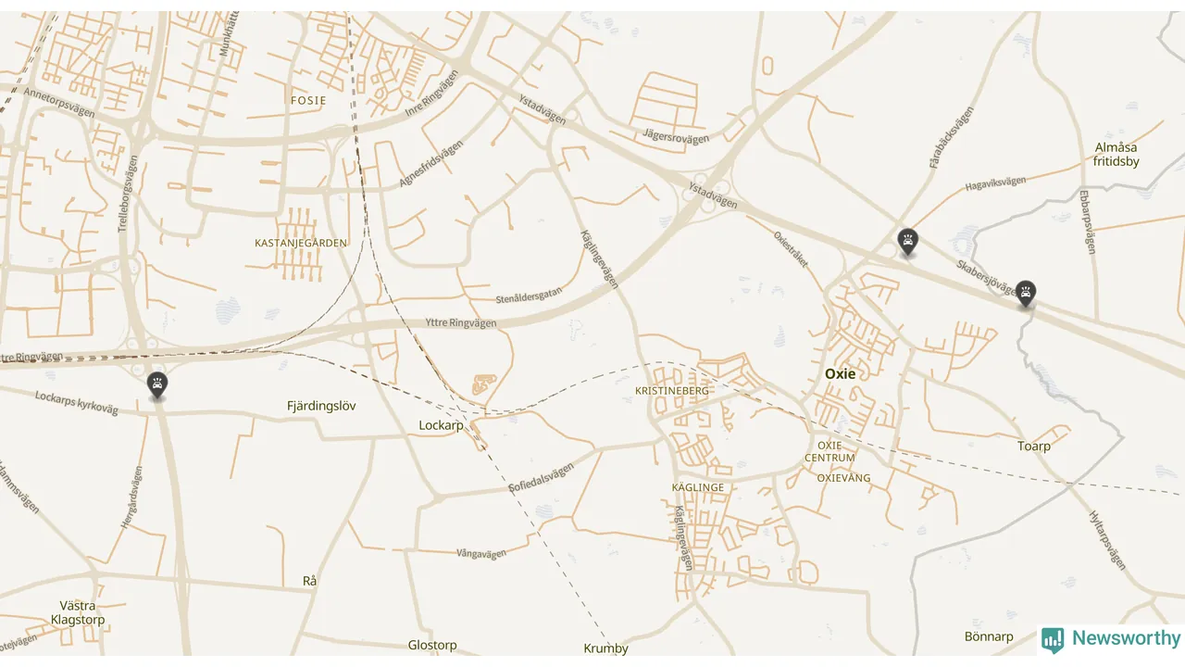The image size is (1185, 667).
Task: Select the Yttre Ringvägen road label
Action: point(460,322)
